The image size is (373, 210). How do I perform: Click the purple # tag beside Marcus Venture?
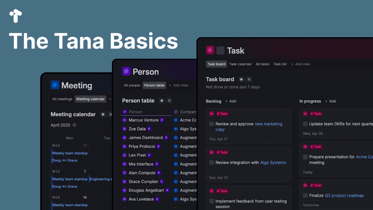pyautogui.click(x=162, y=120)
